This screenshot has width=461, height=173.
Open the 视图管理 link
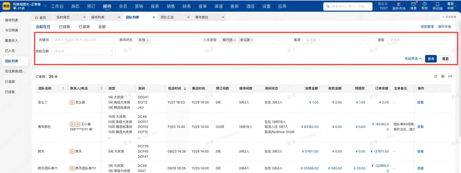pos(427,27)
